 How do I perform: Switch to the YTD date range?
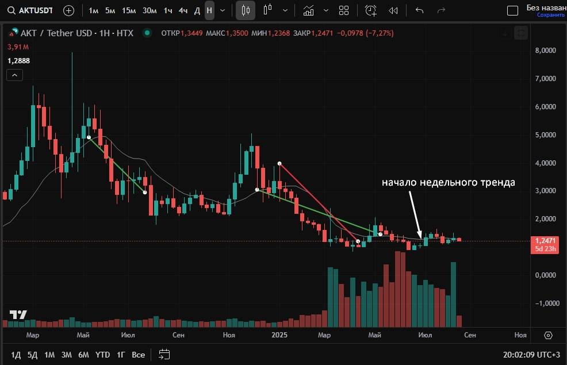(x=102, y=355)
